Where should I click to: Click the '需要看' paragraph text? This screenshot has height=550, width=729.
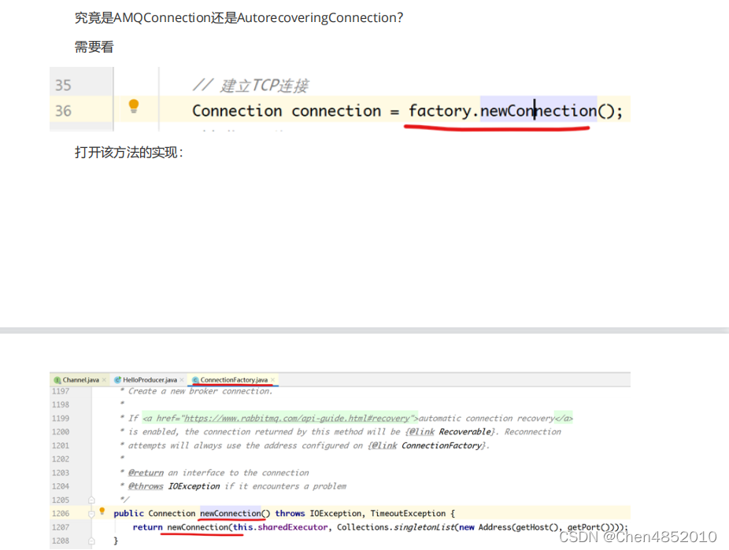[94, 47]
